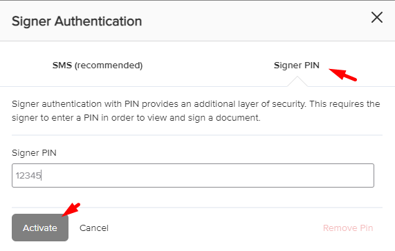
Task: Activate the signer PIN
Action: pyautogui.click(x=40, y=228)
